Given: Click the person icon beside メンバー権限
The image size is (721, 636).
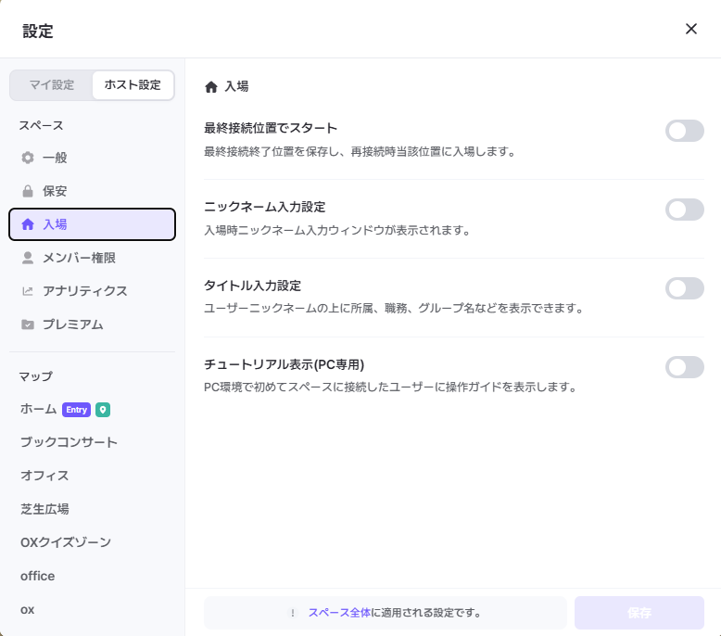Looking at the screenshot, I should point(28,258).
